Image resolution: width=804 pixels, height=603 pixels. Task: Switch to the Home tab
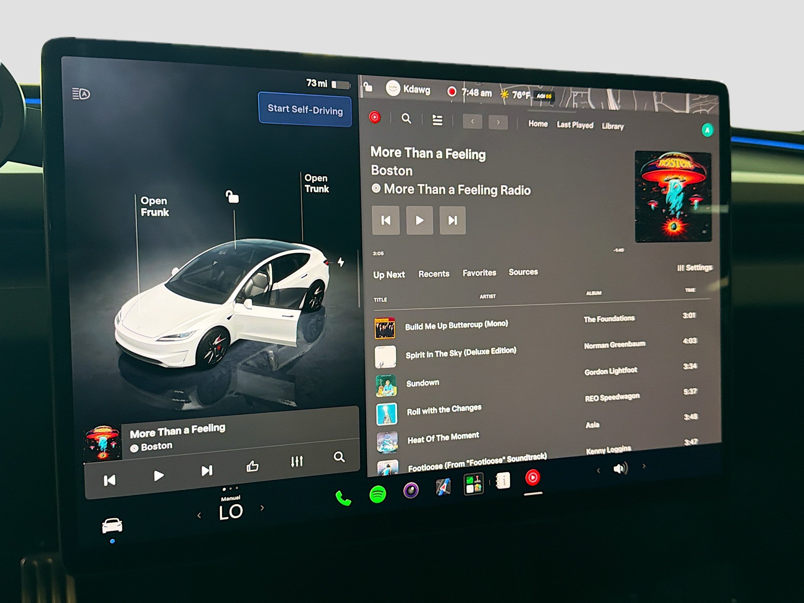click(x=538, y=124)
